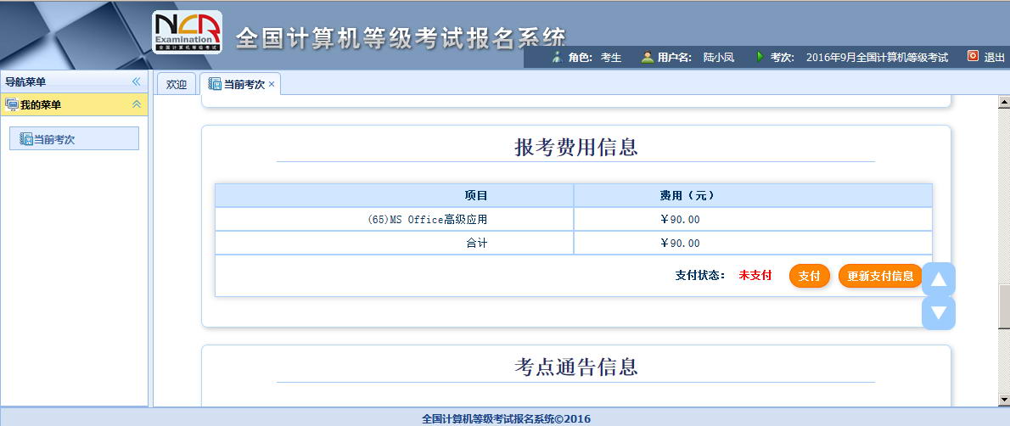This screenshot has height=426, width=1010.
Task: Click the 合计 total label cell
Action: pos(394,243)
